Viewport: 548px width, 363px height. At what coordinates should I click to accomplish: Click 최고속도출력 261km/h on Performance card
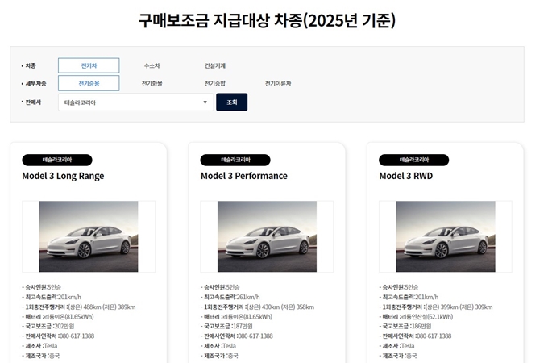click(x=230, y=297)
